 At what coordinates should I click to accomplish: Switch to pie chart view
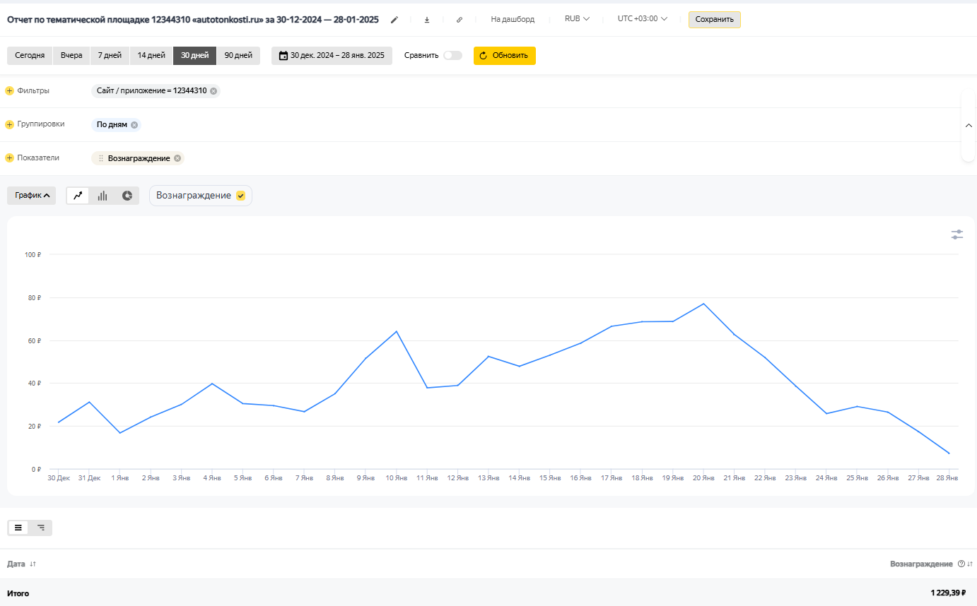[x=127, y=196]
